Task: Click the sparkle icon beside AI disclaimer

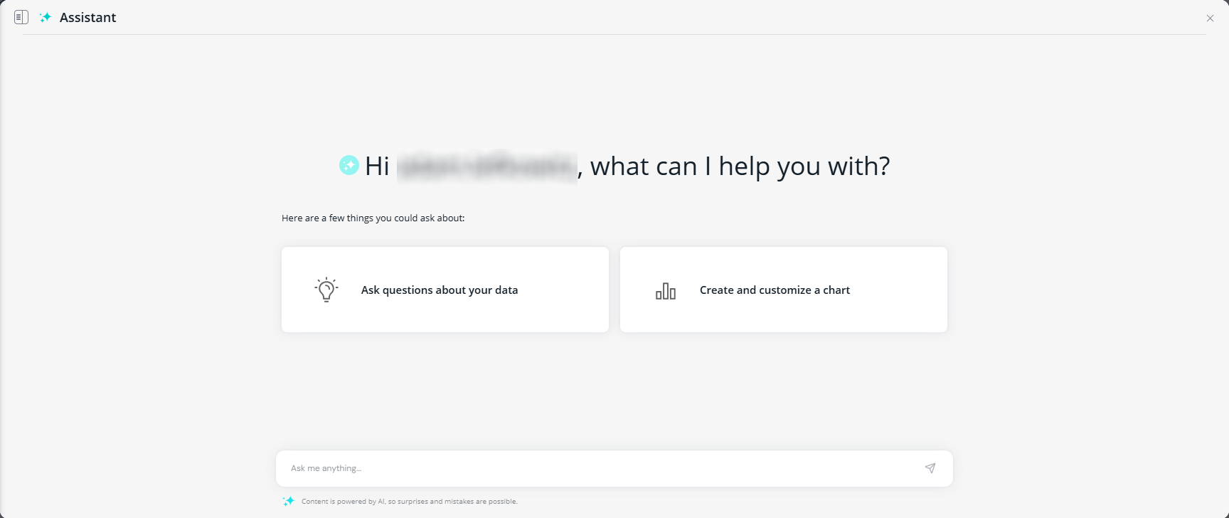Action: pos(289,501)
